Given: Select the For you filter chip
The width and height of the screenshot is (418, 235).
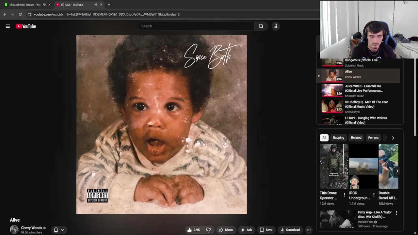Looking at the screenshot, I should [x=373, y=138].
